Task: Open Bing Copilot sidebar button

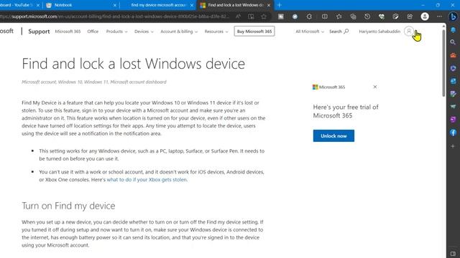Action: coord(453,16)
